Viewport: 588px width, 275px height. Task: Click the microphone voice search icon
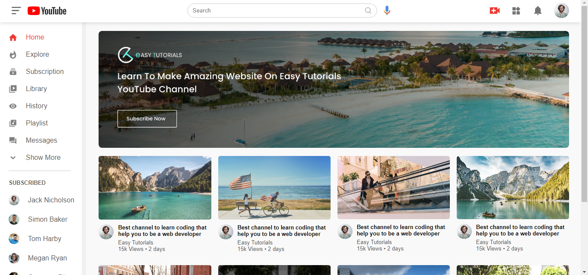click(387, 11)
